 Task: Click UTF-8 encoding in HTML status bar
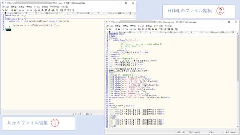[211, 132]
